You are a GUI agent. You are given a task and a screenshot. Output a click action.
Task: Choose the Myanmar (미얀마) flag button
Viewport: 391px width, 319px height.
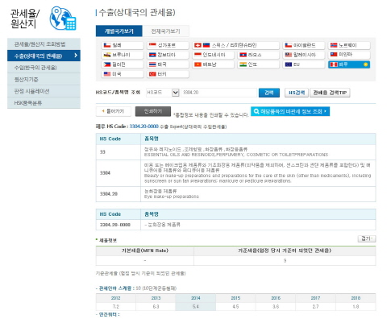(349, 55)
